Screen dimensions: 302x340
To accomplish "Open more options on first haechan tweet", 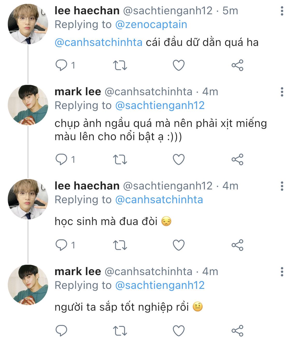I will pyautogui.click(x=282, y=11).
